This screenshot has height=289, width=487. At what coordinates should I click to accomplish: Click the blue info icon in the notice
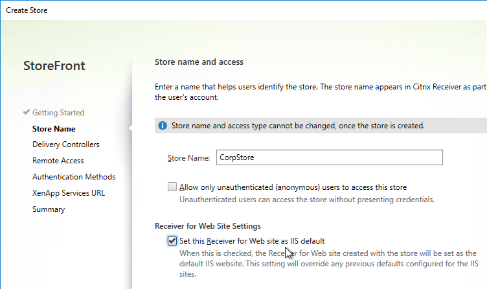(163, 126)
